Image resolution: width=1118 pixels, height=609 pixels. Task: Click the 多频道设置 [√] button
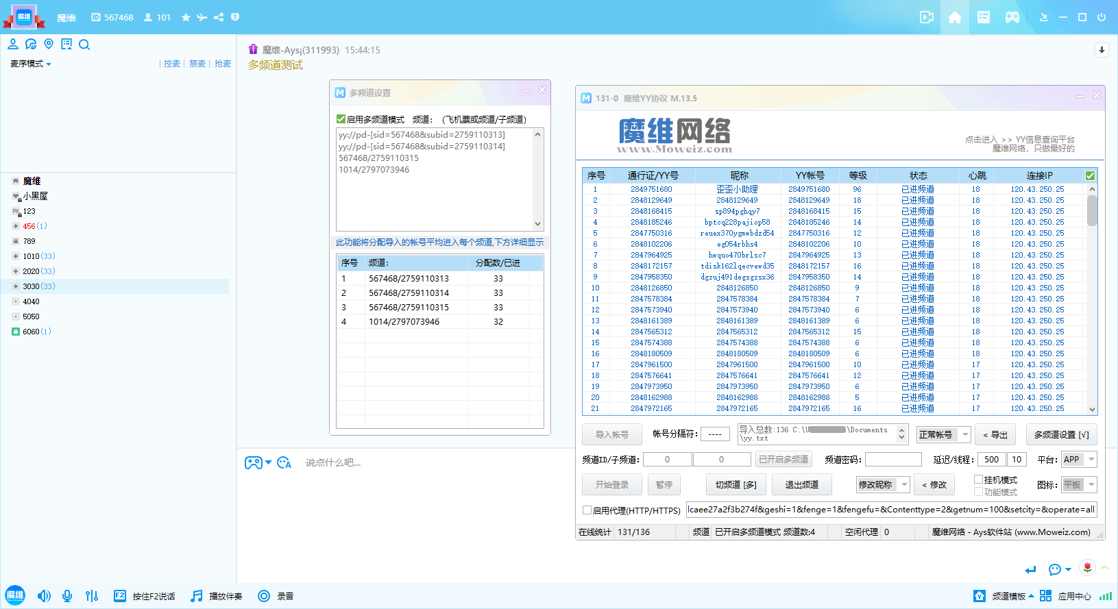tap(1061, 434)
